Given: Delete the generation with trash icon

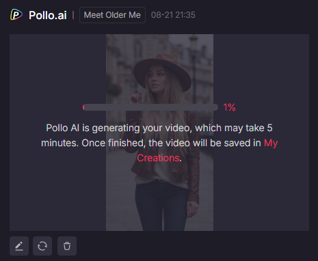Looking at the screenshot, I should (x=67, y=246).
